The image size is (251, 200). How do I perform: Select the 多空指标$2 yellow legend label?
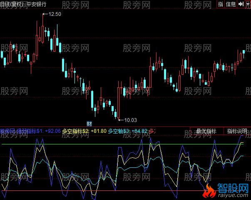point(75,131)
